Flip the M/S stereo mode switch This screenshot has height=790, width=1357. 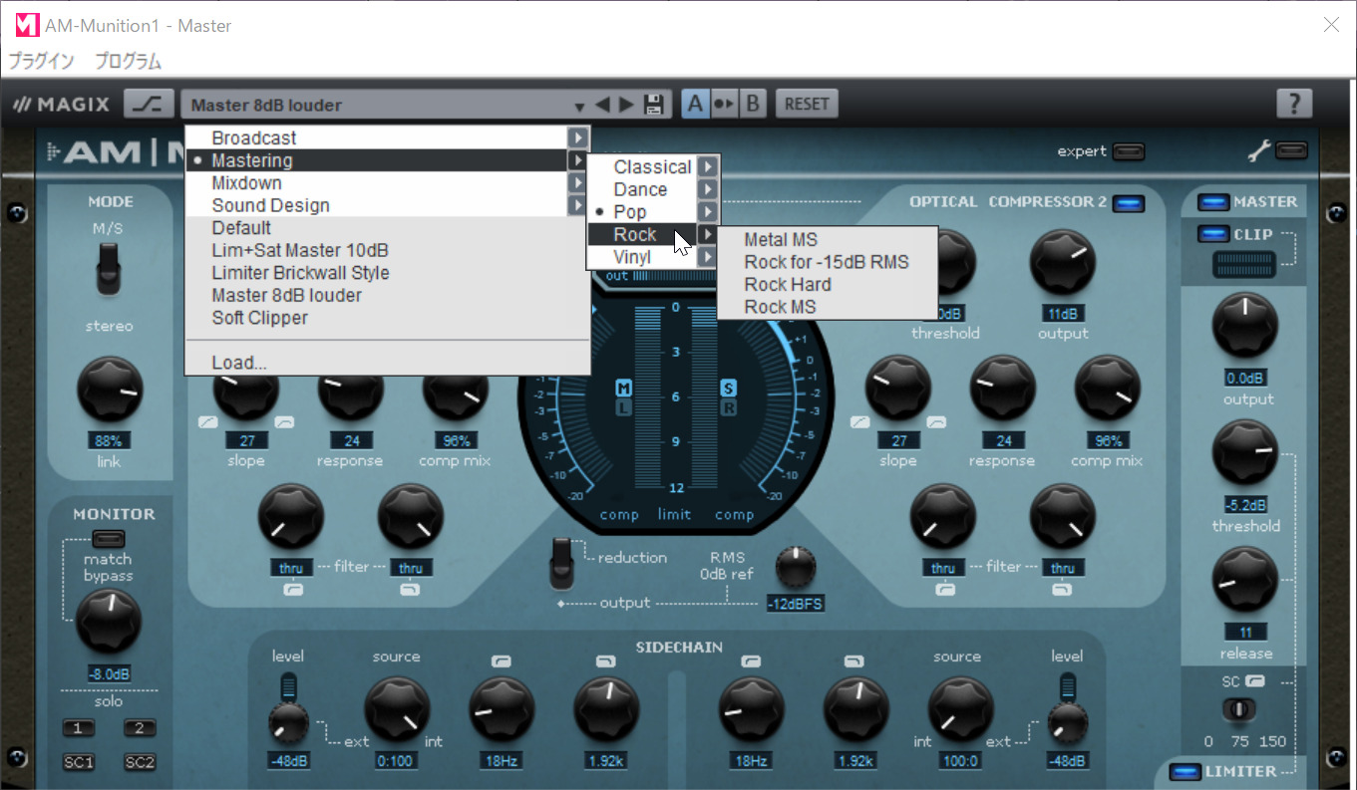pyautogui.click(x=109, y=270)
